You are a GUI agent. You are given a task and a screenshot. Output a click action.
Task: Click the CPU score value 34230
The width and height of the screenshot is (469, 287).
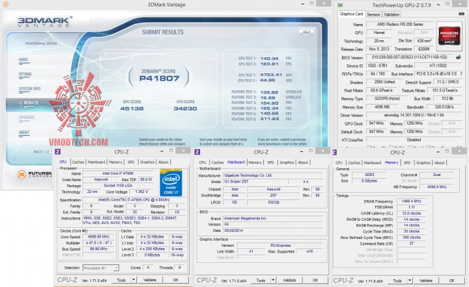pyautogui.click(x=186, y=109)
